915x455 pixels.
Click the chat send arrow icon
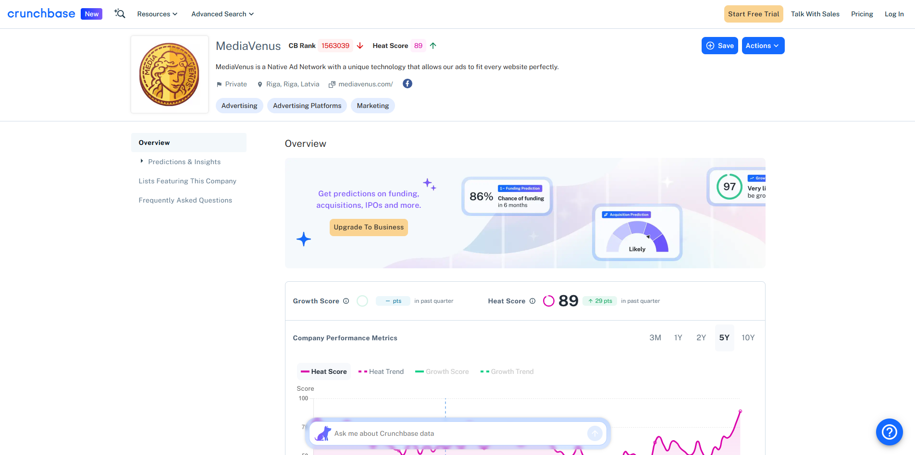pos(594,433)
